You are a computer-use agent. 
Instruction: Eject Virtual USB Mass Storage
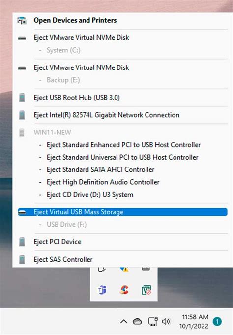click(x=122, y=212)
